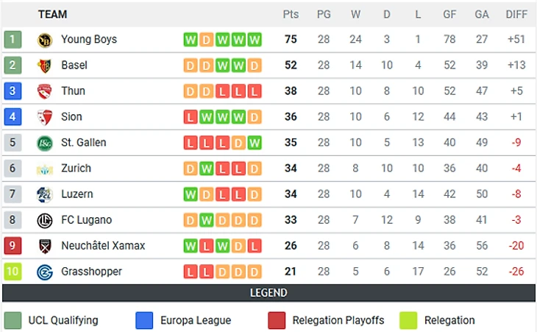Image resolution: width=537 pixels, height=332 pixels.
Task: Sort table by Pts column header
Action: point(291,14)
